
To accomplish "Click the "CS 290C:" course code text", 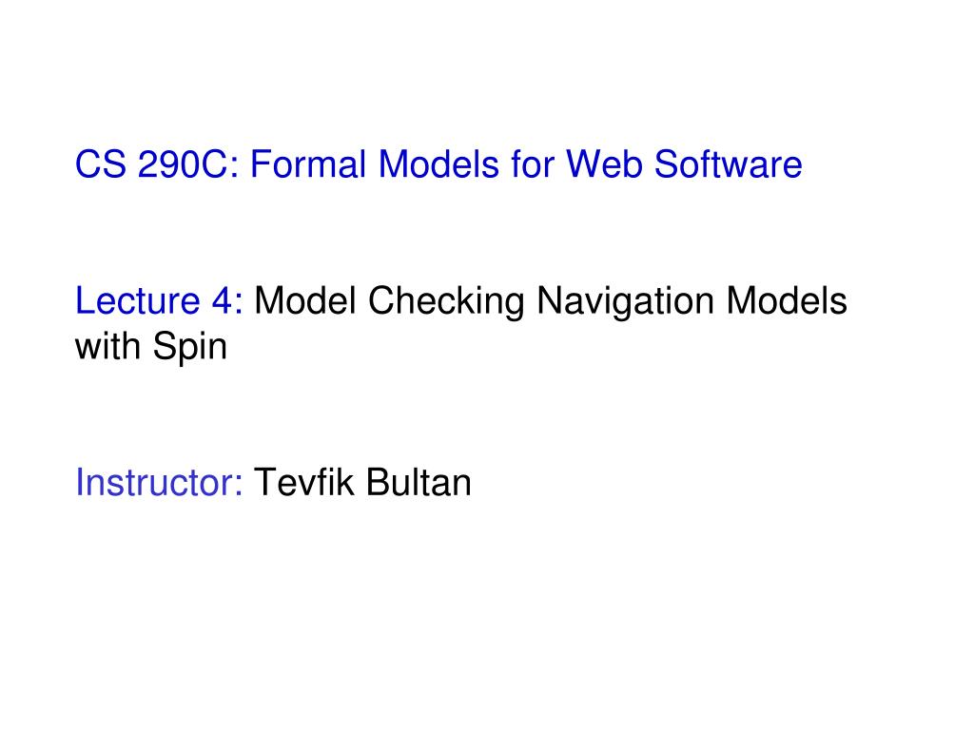I will (157, 164).
